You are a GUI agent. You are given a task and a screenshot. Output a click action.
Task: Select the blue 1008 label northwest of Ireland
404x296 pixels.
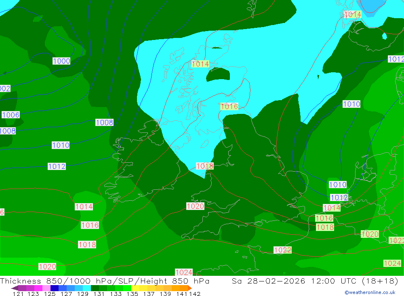pos(104,122)
